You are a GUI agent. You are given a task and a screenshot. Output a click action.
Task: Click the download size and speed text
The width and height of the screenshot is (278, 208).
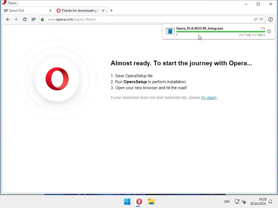[x=252, y=35]
